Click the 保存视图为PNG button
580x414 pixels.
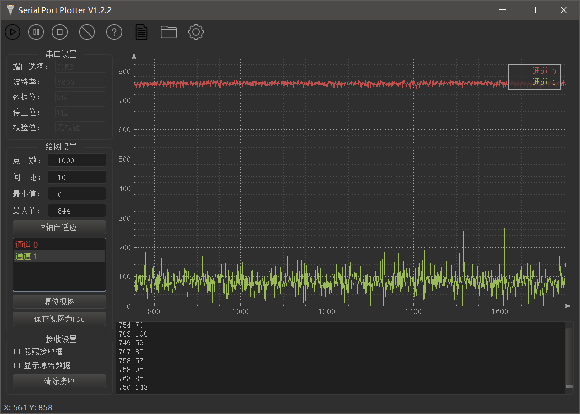tap(59, 319)
